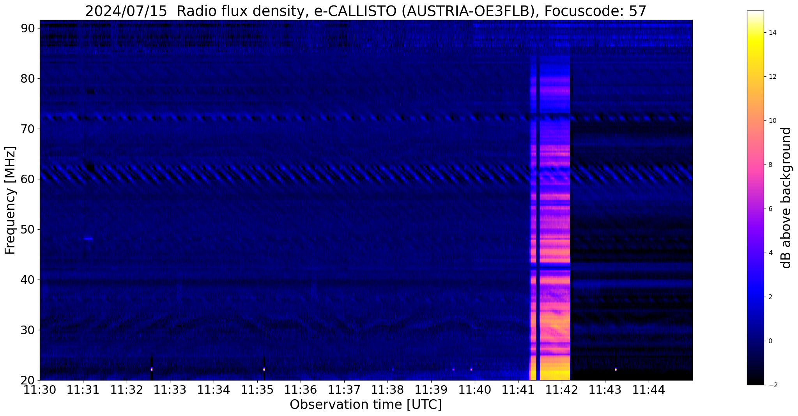
Task: Click the bright spike at 11:32 near 22 MHz
Action: 152,369
